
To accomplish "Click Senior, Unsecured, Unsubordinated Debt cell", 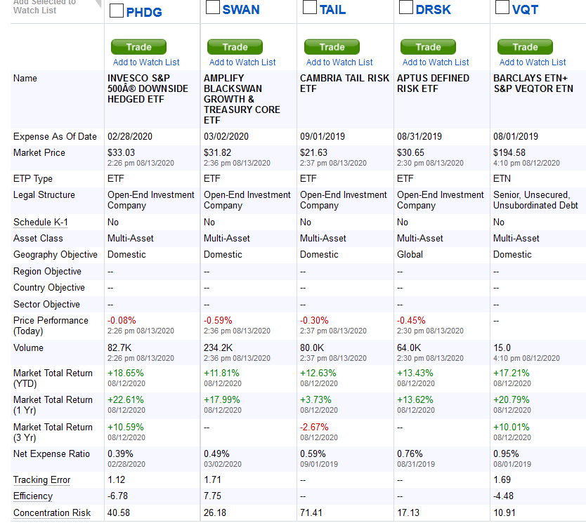I will point(535,200).
